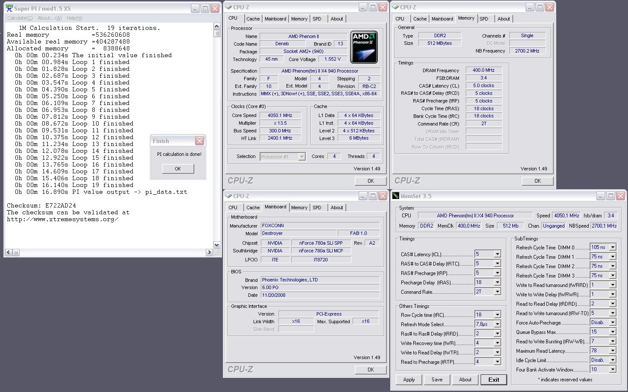Click OK in the Finish dialog

pyautogui.click(x=178, y=169)
